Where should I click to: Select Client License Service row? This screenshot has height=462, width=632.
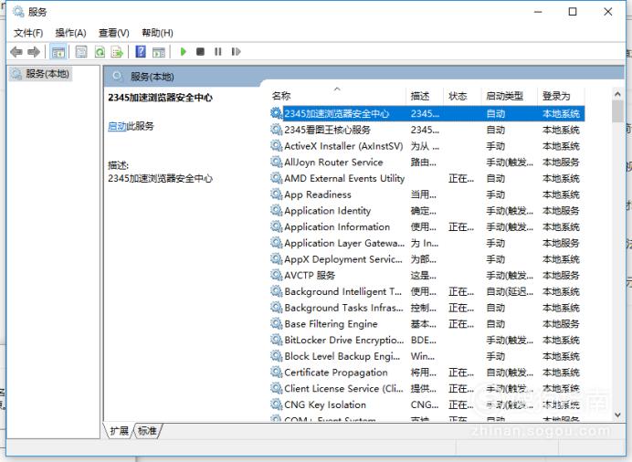[427, 388]
